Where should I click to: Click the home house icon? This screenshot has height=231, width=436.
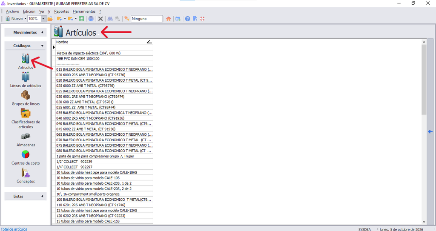pyautogui.click(x=169, y=19)
